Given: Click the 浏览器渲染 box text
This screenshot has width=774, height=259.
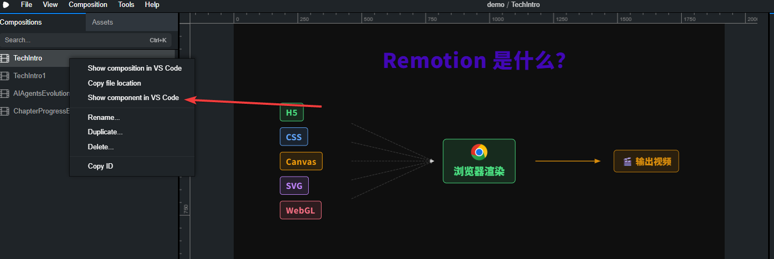Looking at the screenshot, I should point(479,172).
